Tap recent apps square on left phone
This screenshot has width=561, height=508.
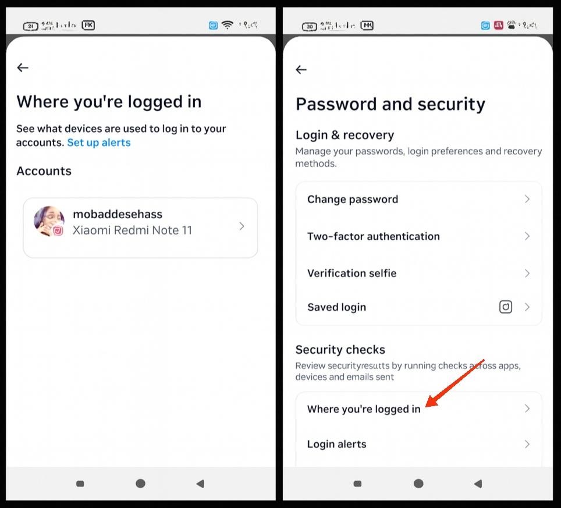[80, 484]
